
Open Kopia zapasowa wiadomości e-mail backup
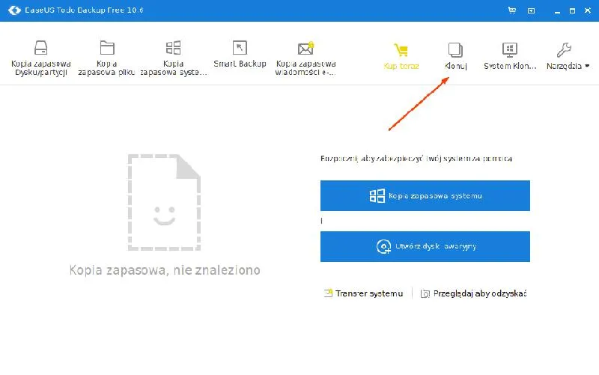coord(305,58)
